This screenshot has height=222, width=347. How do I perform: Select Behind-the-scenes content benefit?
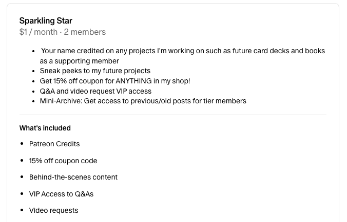point(73,177)
